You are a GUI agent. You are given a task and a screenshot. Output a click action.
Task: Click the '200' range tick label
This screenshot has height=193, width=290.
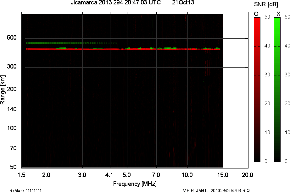click(12, 89)
